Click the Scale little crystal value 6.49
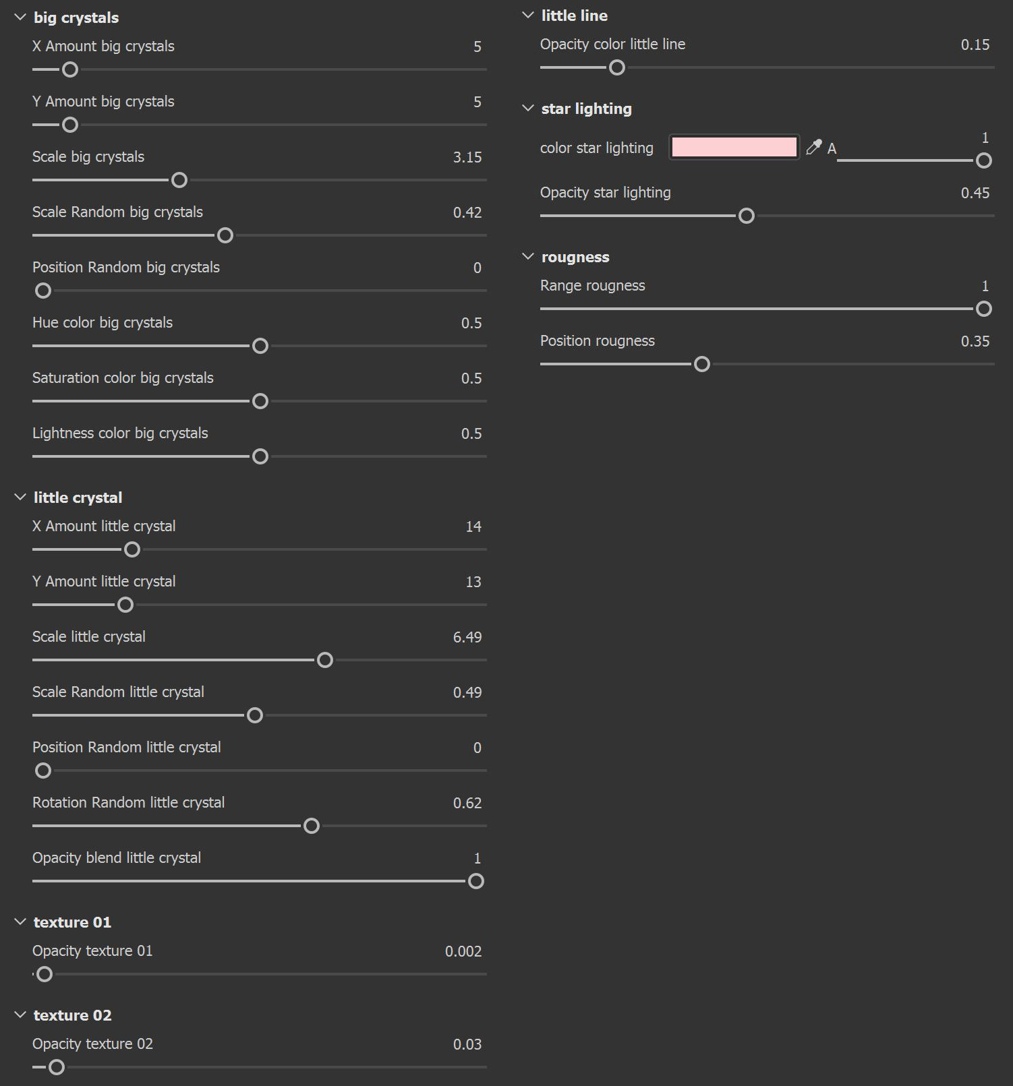Viewport: 1013px width, 1086px height. pyautogui.click(x=467, y=637)
